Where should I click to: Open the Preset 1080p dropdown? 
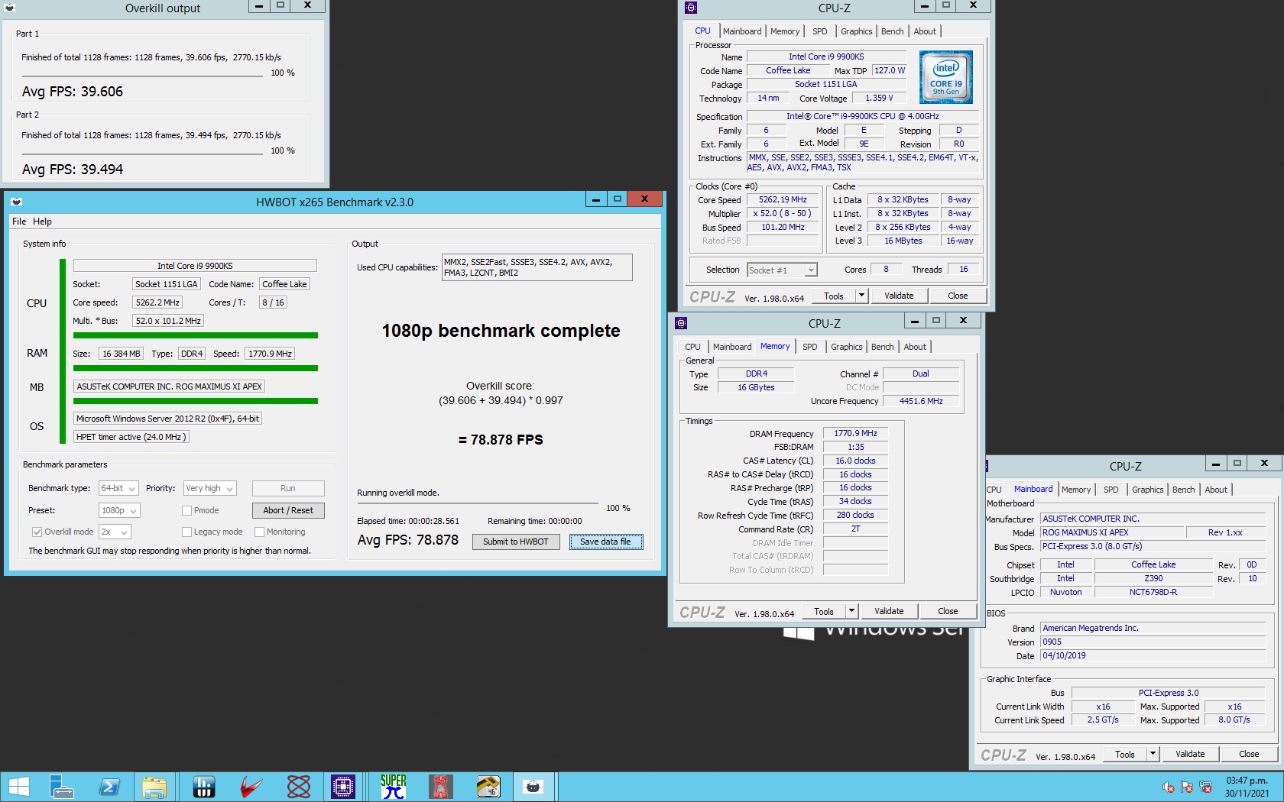coord(119,510)
